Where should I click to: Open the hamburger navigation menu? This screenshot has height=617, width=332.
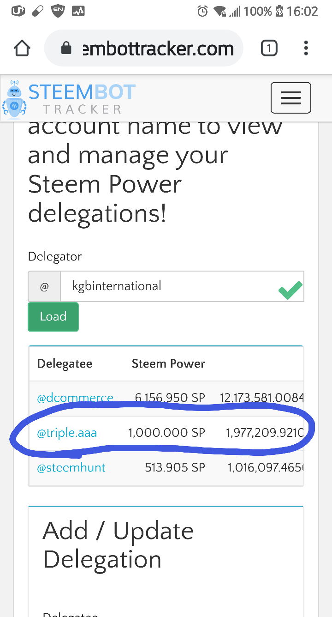click(290, 98)
